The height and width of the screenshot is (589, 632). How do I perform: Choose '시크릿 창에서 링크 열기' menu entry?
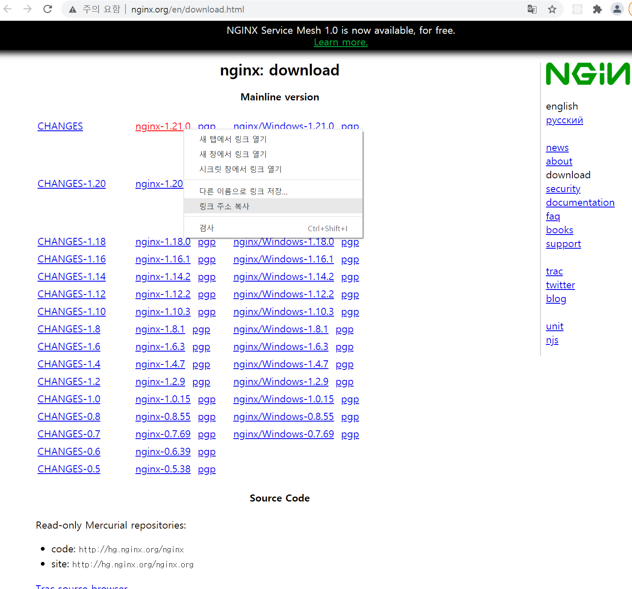tap(273, 169)
